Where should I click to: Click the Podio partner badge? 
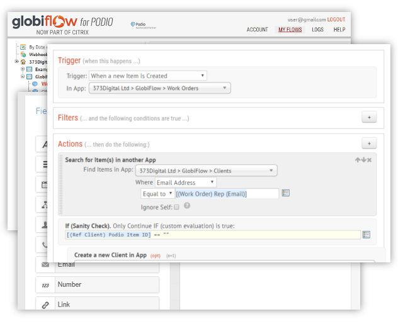143,25
